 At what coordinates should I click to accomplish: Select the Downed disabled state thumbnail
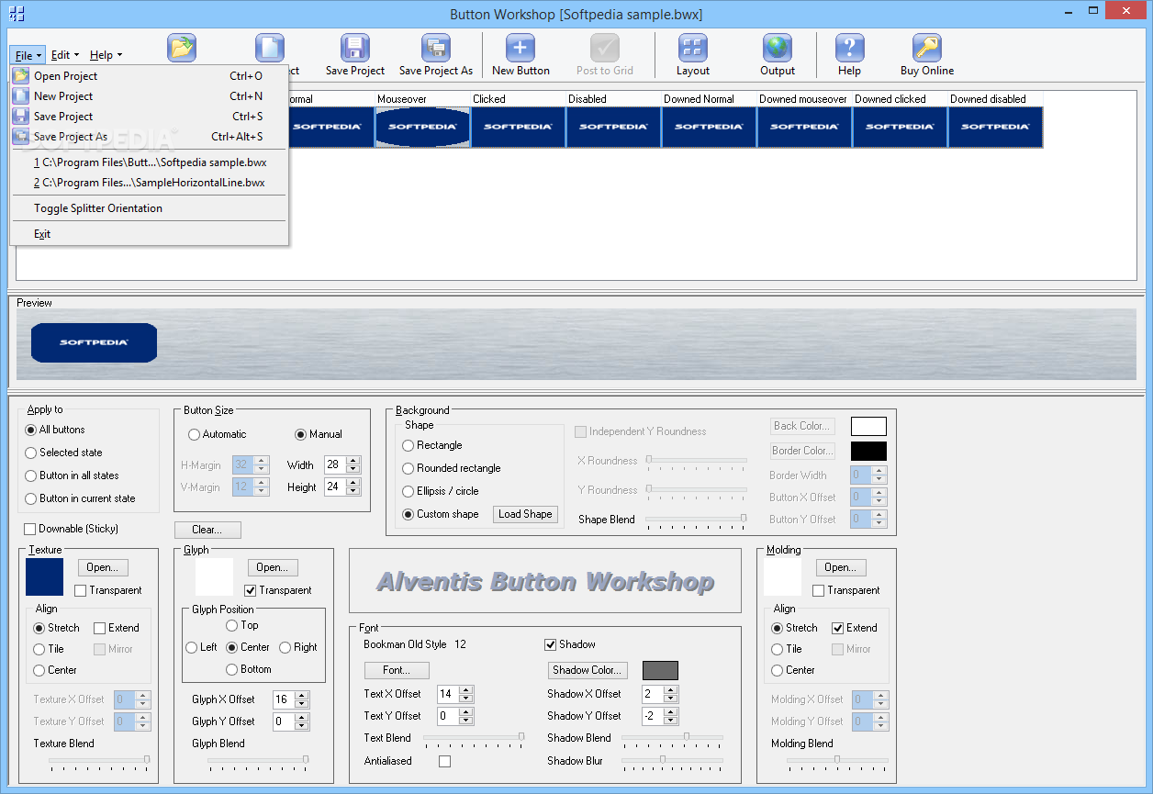pos(995,127)
